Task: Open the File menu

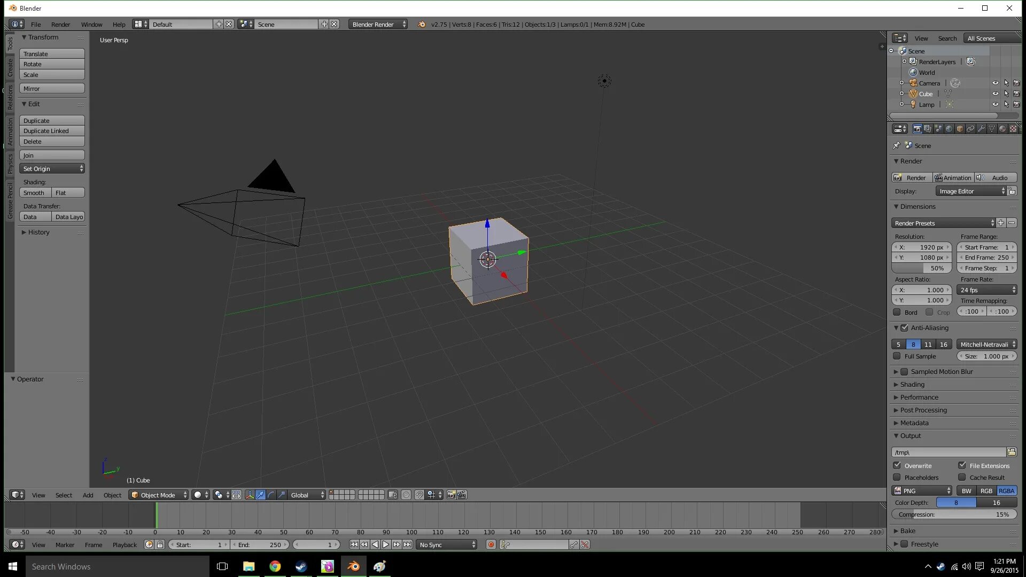Action: coord(36,24)
